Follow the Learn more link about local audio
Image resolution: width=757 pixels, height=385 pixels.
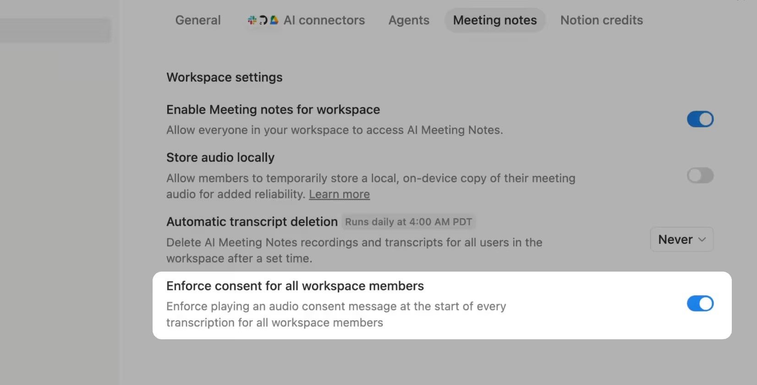339,194
